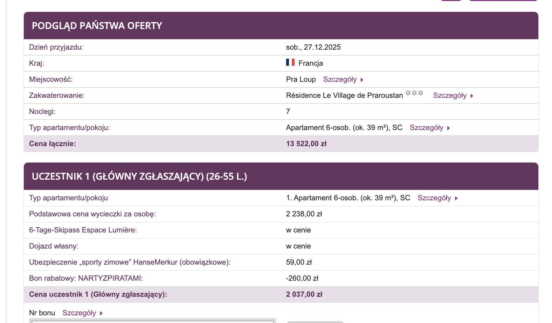Select the UCZESTNIK 1 section header
The width and height of the screenshot is (552, 323).
click(139, 177)
